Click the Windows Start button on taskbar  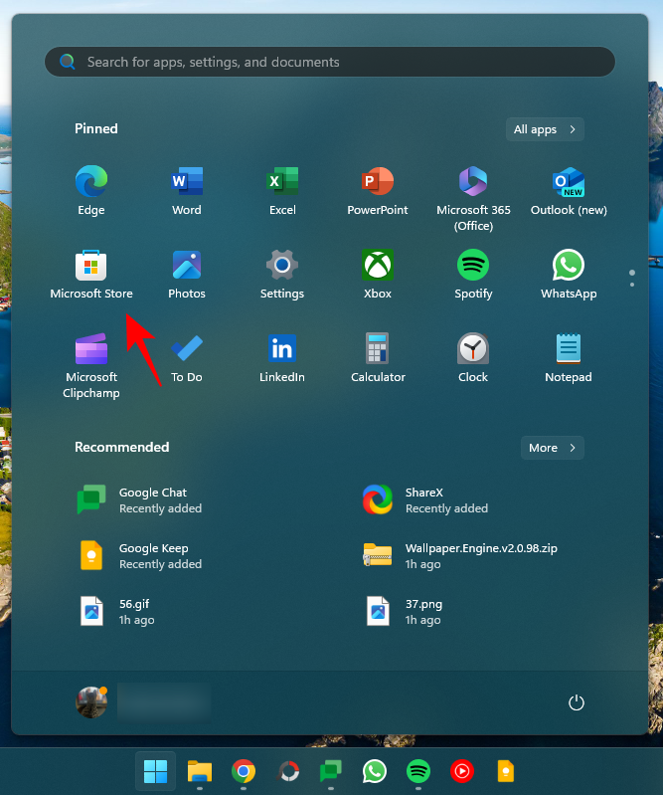(x=155, y=772)
